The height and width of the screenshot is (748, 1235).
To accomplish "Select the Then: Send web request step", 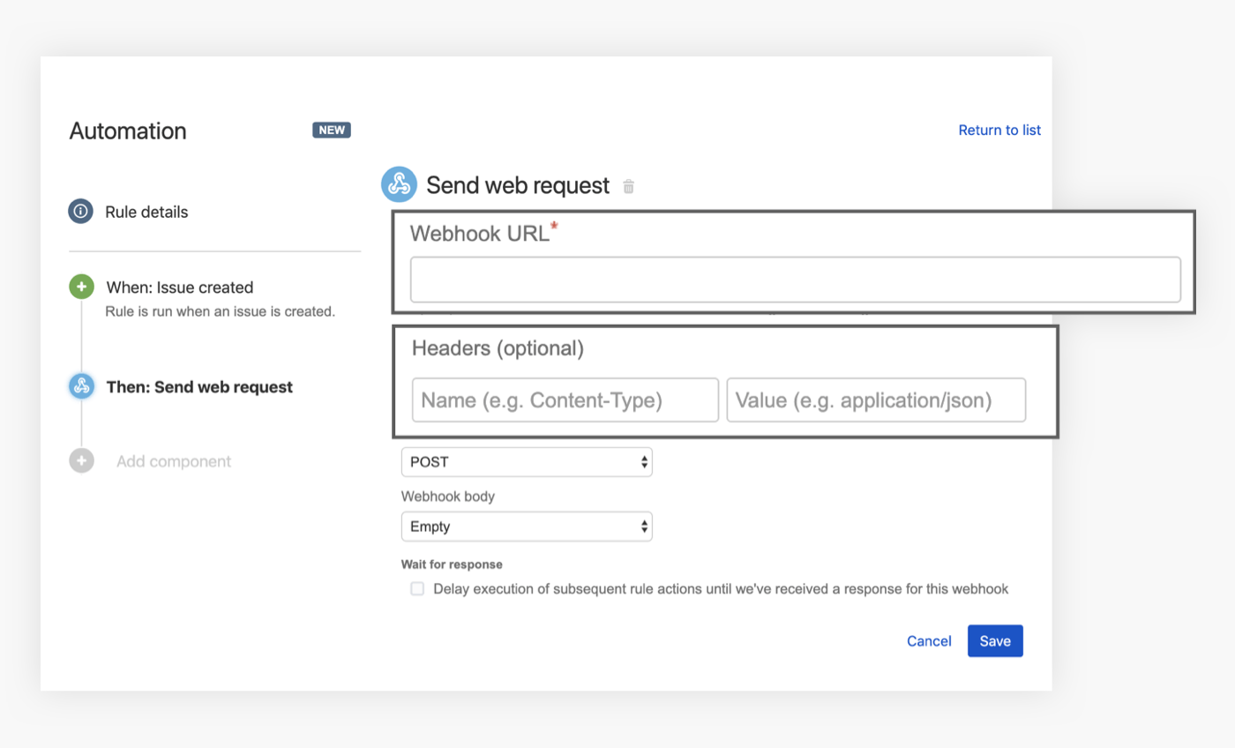I will pyautogui.click(x=199, y=387).
